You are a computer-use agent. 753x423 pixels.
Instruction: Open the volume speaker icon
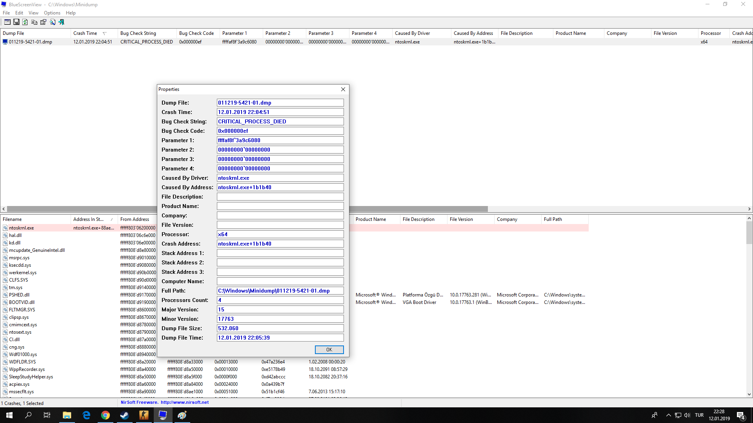pos(687,415)
